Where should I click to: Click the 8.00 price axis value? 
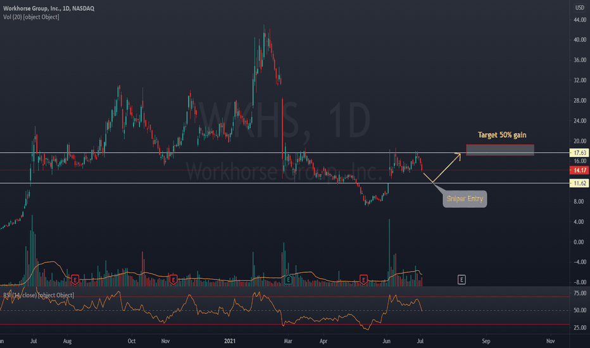580,202
